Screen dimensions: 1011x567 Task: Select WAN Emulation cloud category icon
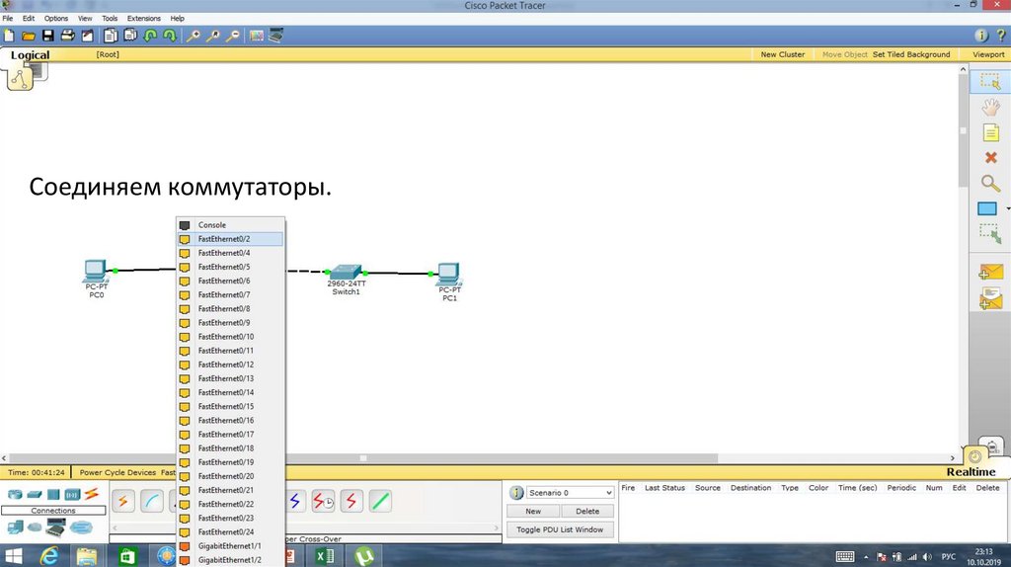(35, 527)
